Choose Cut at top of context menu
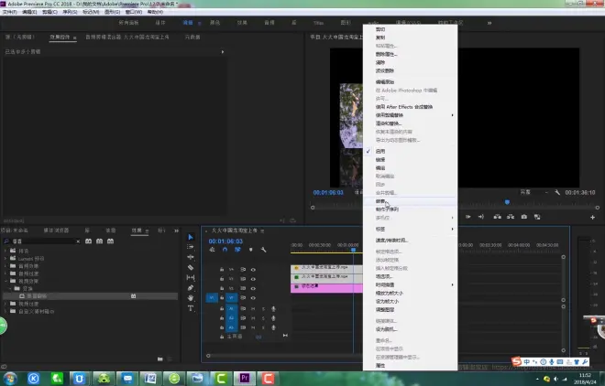 [380, 29]
